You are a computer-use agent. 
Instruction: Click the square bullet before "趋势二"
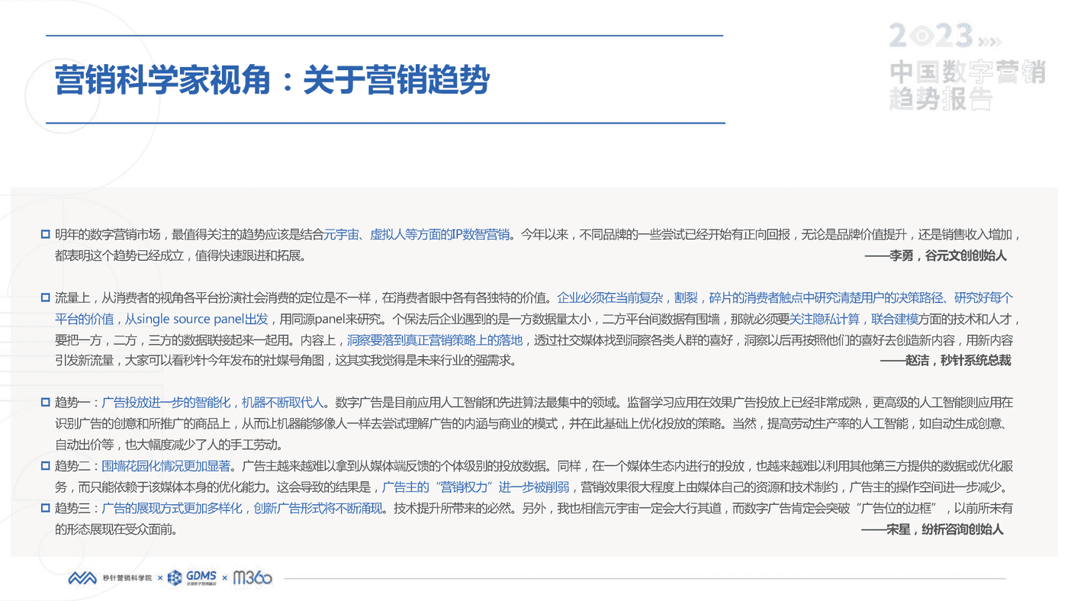point(45,464)
